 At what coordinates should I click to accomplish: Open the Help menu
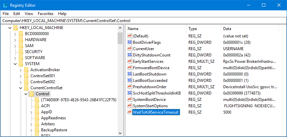point(62,14)
